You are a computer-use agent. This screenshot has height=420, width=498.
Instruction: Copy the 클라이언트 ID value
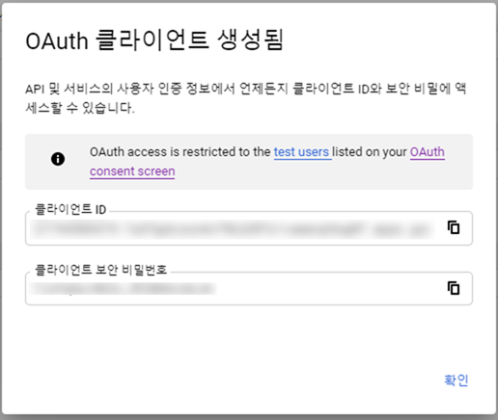454,227
